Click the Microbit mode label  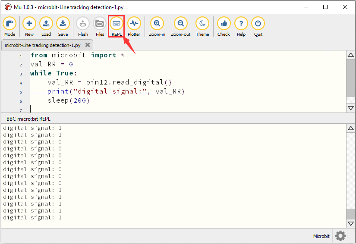pyautogui.click(x=321, y=236)
